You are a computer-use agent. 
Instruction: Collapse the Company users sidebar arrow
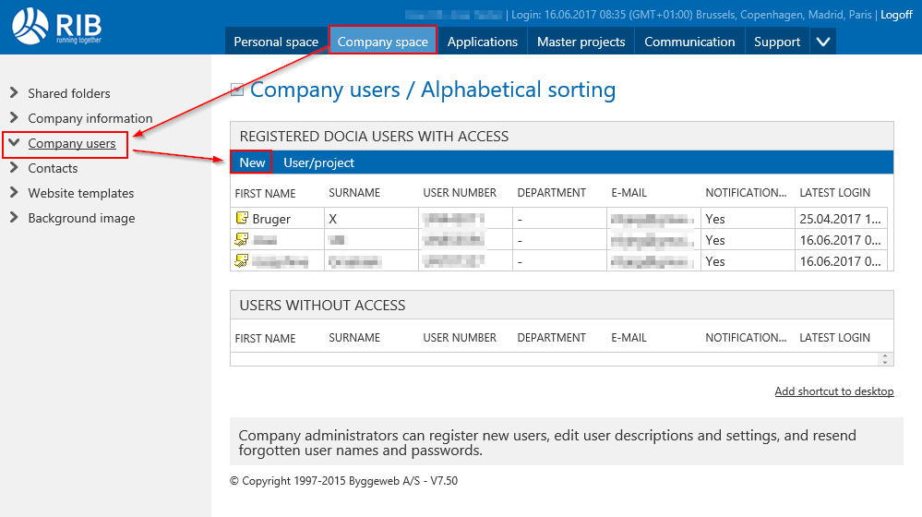tap(14, 143)
